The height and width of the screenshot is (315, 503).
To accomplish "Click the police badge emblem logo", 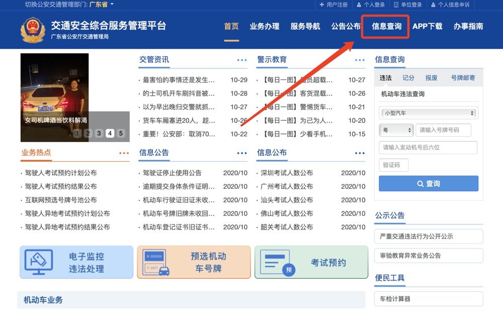I will 33,30.
